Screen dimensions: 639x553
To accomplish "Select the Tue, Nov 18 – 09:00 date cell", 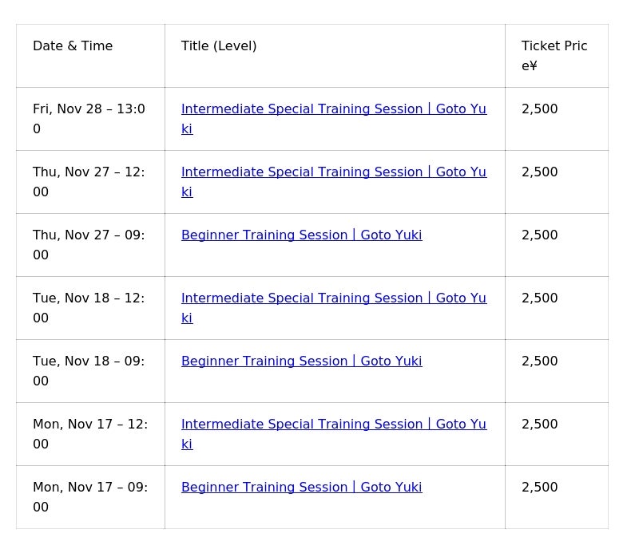I will click(89, 371).
